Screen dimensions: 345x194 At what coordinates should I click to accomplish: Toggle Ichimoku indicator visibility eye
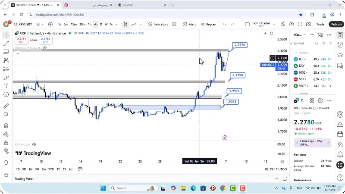[x=45, y=47]
